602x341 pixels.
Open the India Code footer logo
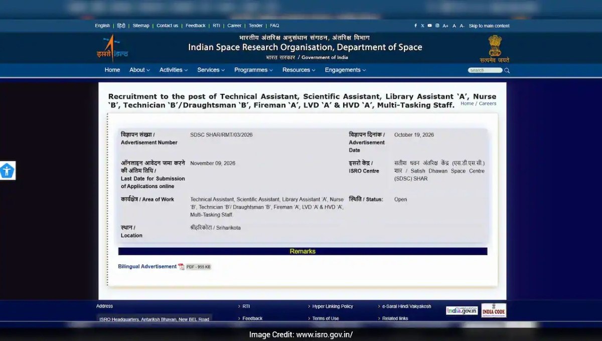pyautogui.click(x=494, y=310)
